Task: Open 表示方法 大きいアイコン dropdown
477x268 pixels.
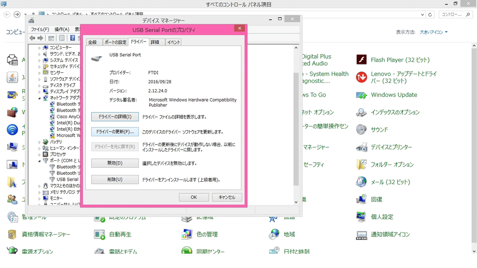Action: 434,32
